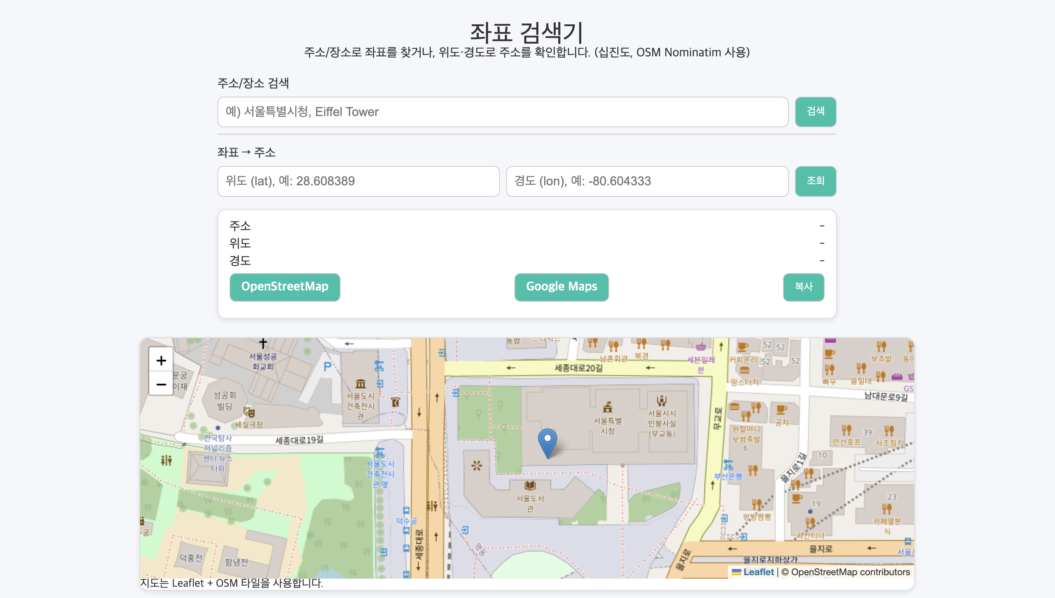Click the latitude (위도) input field
The image size is (1055, 598).
[x=358, y=181]
